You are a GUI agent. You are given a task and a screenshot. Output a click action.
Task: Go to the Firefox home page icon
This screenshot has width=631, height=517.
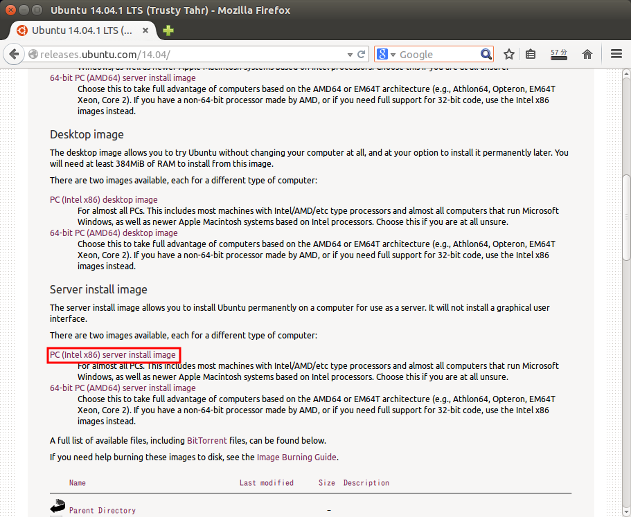click(587, 54)
